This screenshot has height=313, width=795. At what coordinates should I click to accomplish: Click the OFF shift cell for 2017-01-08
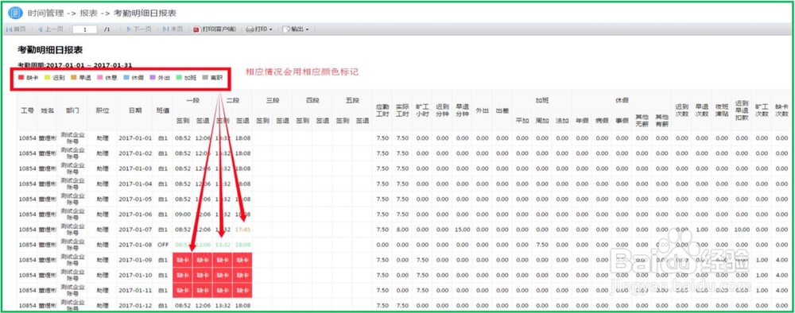(162, 245)
